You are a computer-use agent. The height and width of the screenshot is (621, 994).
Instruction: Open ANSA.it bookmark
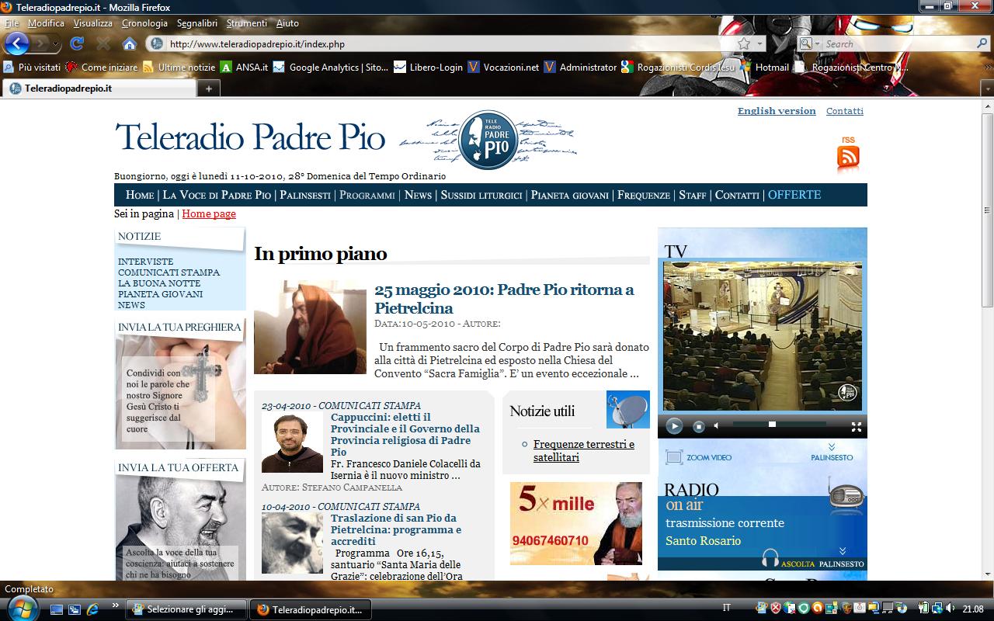[x=244, y=68]
